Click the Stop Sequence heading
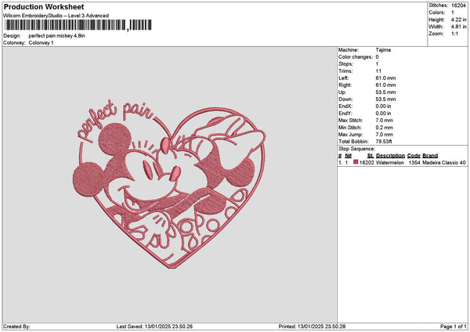470x332 pixels. point(356,149)
